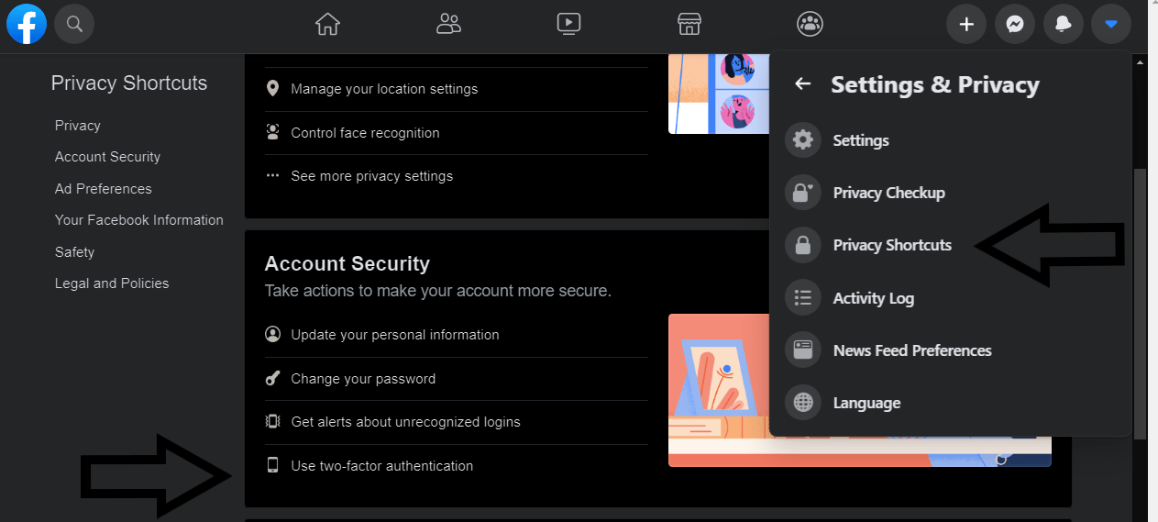Go to the Home feed icon
Image resolution: width=1158 pixels, height=522 pixels.
[x=327, y=24]
